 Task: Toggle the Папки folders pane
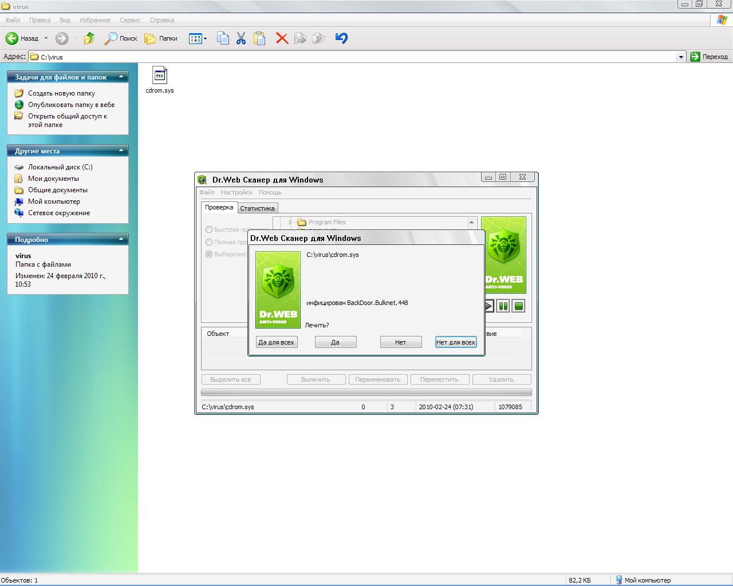[x=161, y=38]
